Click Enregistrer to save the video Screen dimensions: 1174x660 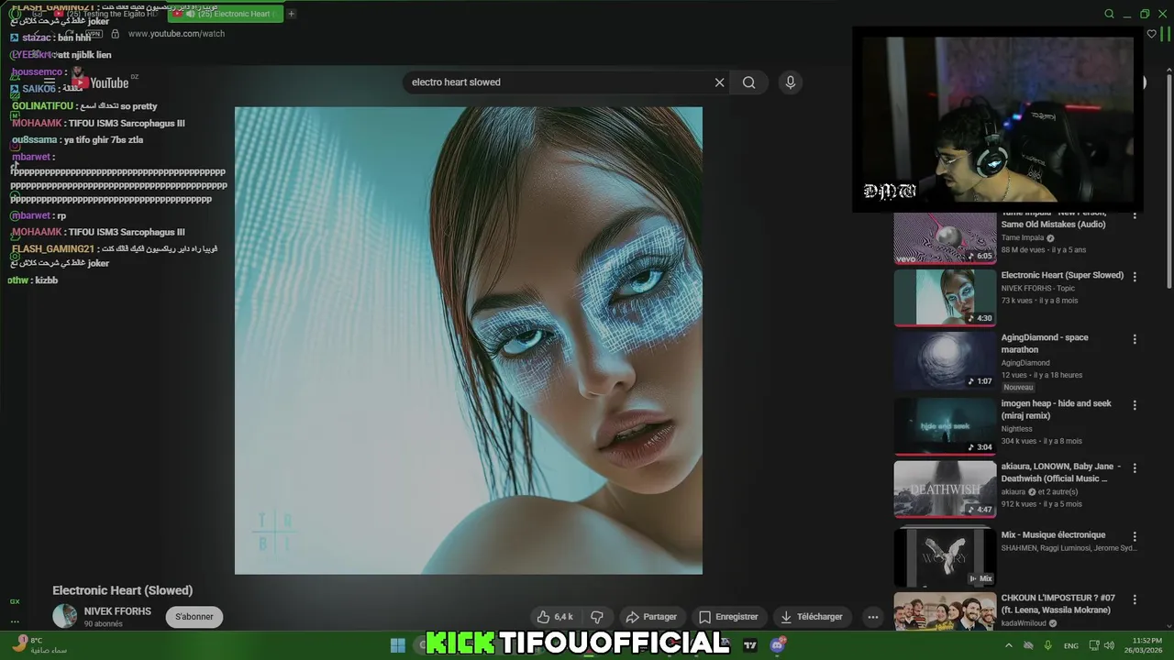728,617
